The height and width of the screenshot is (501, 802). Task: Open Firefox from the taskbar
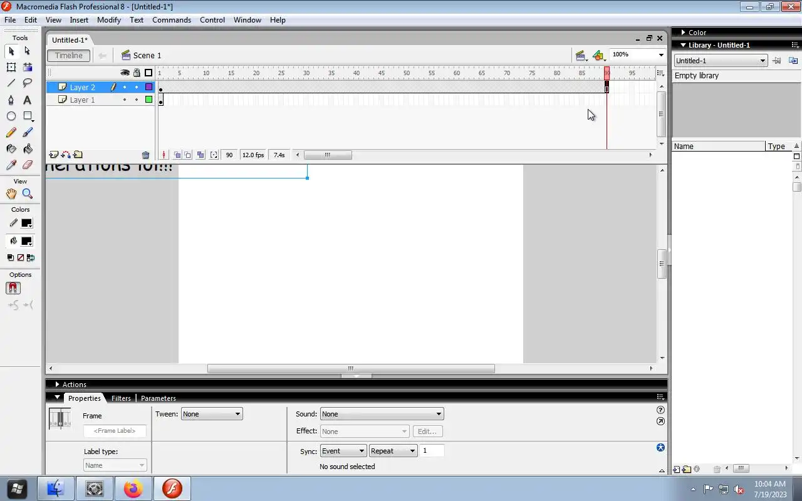[x=133, y=488]
